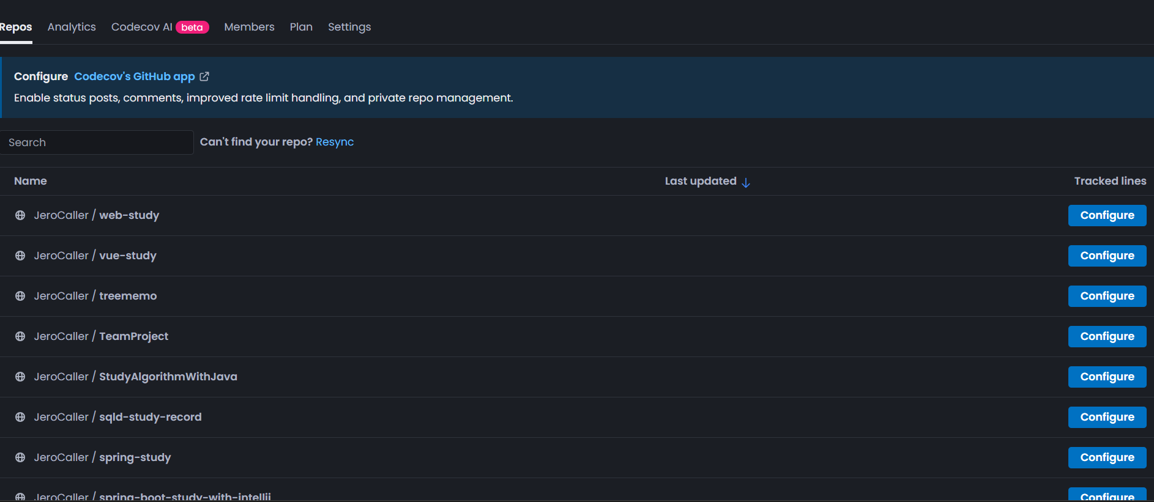Click the globe icon next to vue-study
This screenshot has width=1154, height=502.
point(20,256)
